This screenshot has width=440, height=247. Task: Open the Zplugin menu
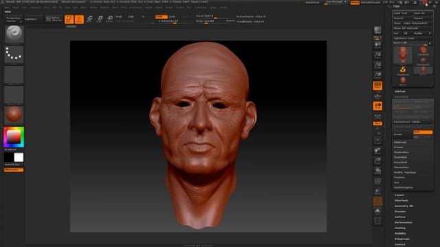click(x=213, y=8)
